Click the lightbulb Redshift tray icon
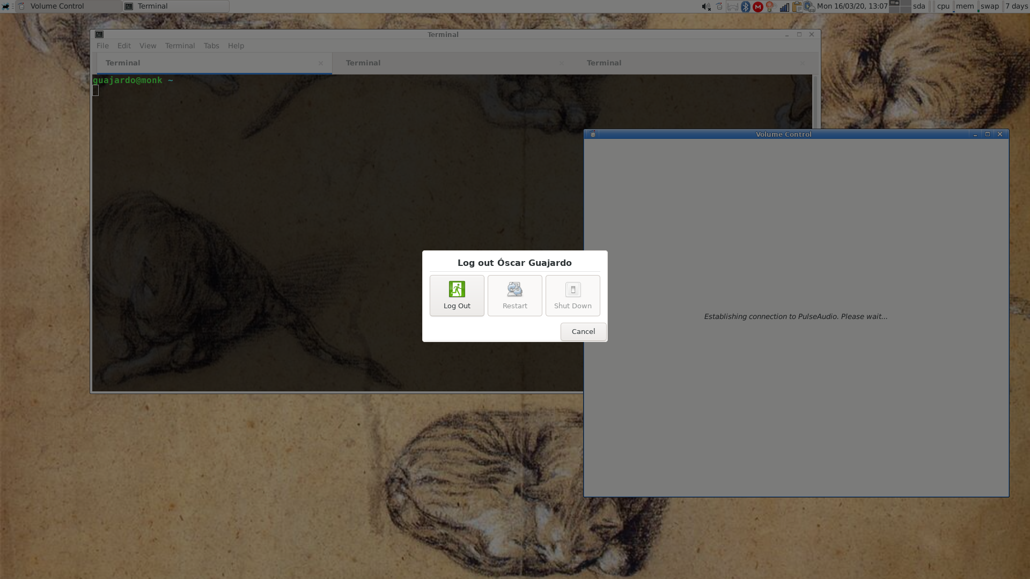The image size is (1030, 579). (x=770, y=6)
